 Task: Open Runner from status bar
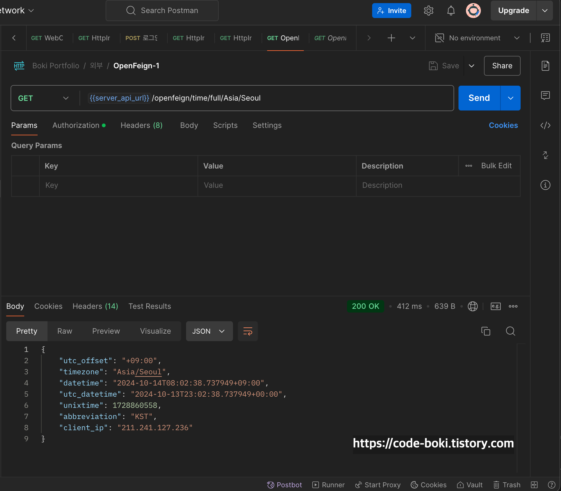click(x=328, y=485)
